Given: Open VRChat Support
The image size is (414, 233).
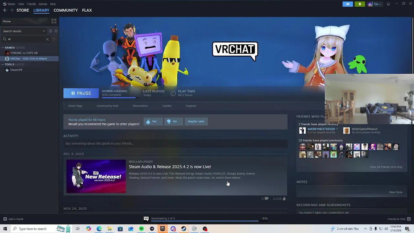Looking at the screenshot, I should coord(191,106).
